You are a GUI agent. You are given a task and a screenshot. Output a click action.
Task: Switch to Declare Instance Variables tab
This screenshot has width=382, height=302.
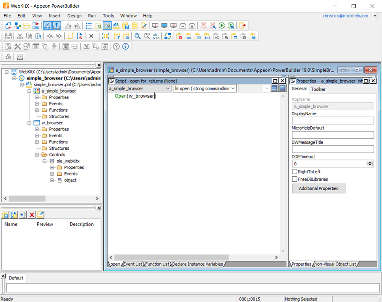tap(197, 264)
